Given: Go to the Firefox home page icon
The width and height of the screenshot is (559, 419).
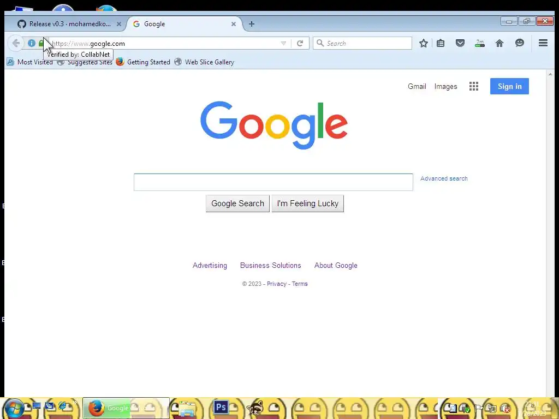Looking at the screenshot, I should (x=499, y=44).
